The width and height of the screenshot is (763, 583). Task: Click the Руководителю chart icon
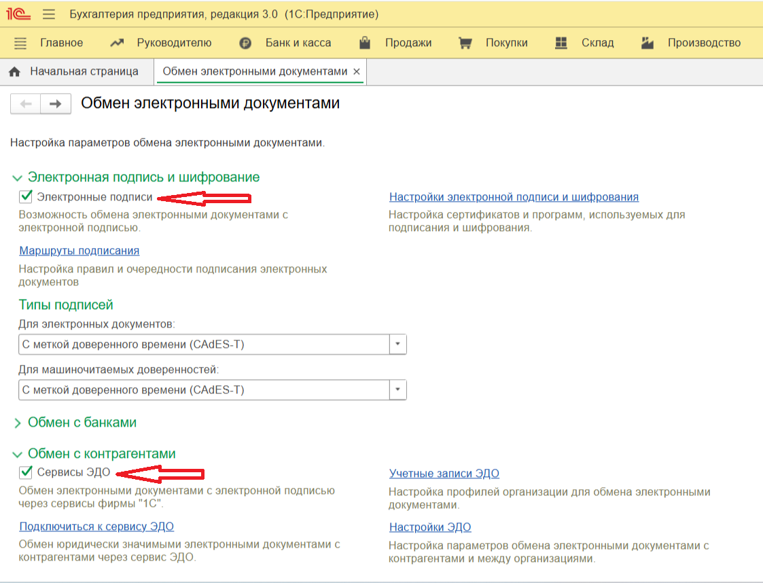click(x=117, y=43)
